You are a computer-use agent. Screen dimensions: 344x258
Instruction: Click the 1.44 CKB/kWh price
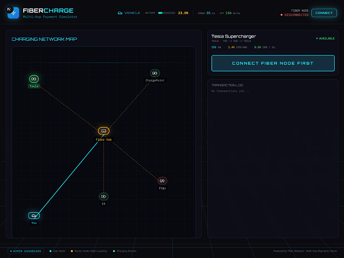[238, 47]
